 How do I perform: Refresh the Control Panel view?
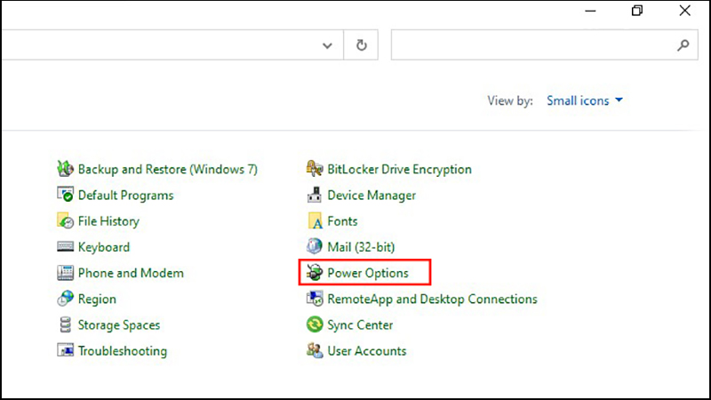click(x=361, y=45)
